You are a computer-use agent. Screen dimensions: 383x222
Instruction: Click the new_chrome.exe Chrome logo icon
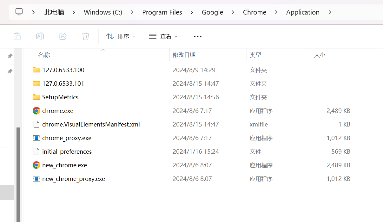click(x=36, y=165)
